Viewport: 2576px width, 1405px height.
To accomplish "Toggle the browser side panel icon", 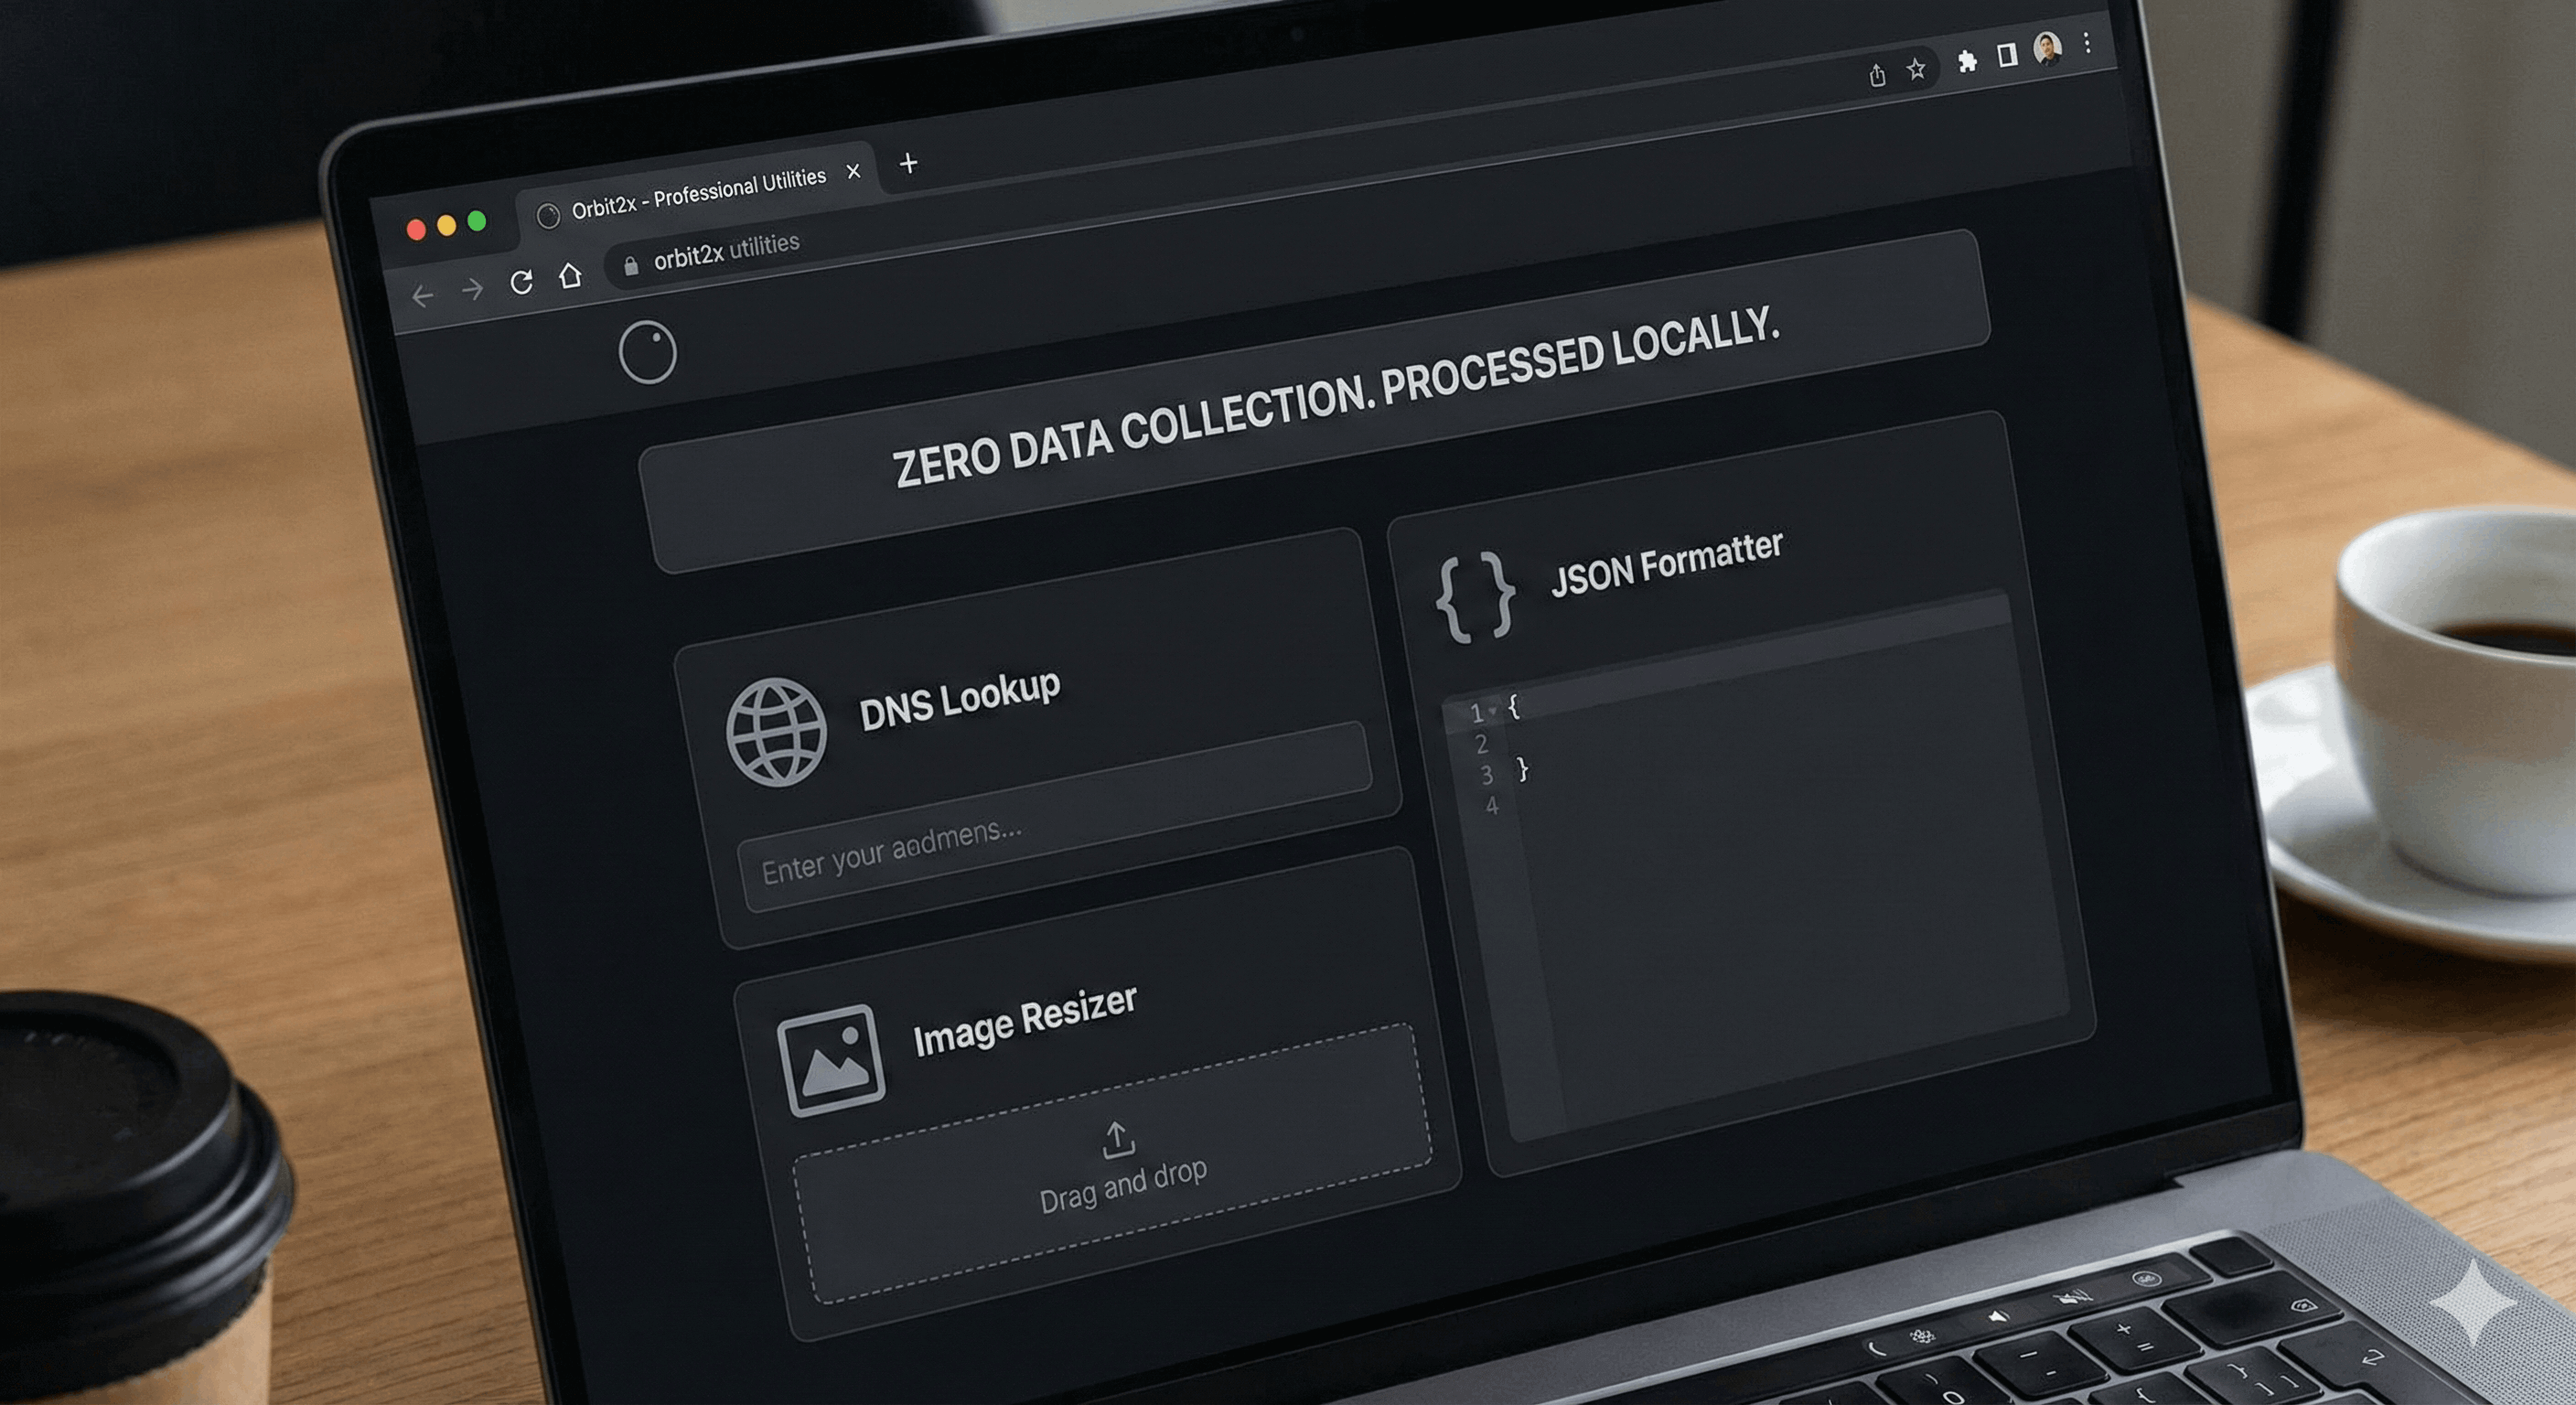I will (x=2006, y=56).
